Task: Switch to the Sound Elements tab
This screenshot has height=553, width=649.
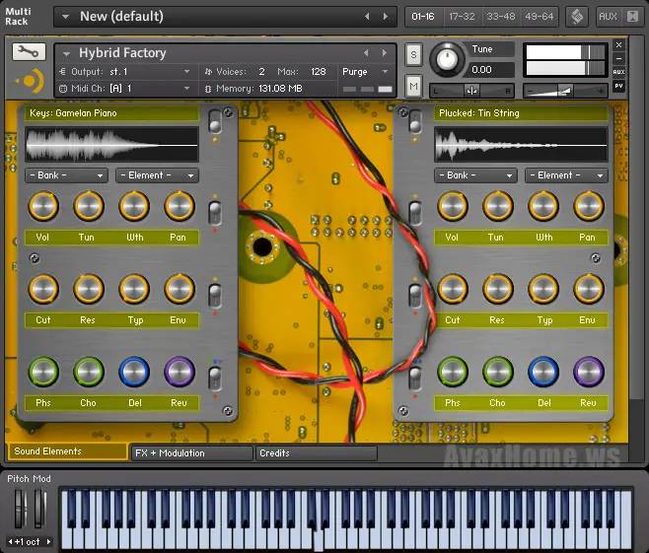Action: click(x=67, y=451)
